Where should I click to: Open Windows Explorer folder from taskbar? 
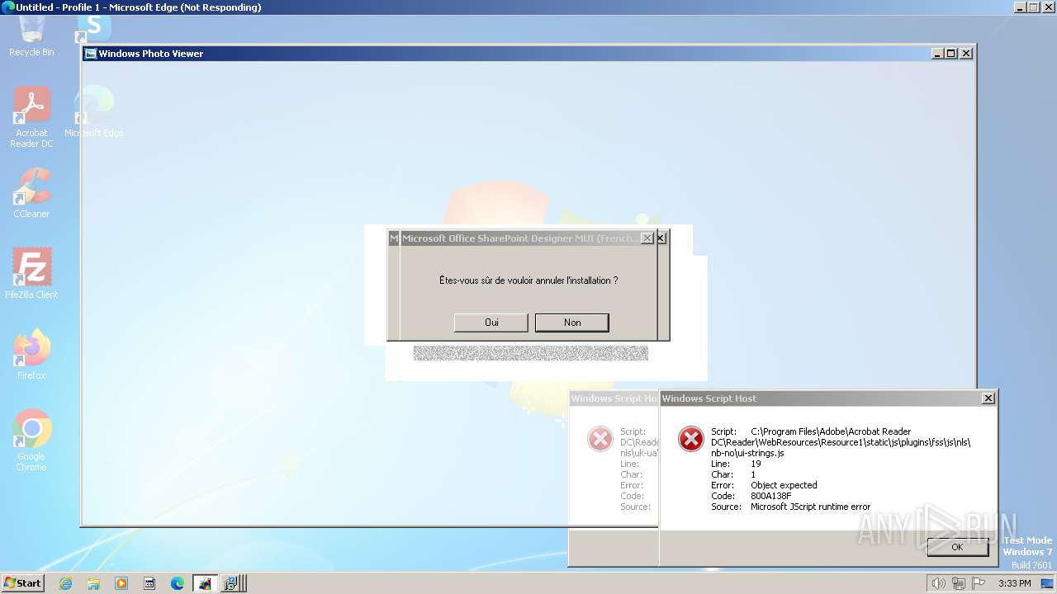click(x=93, y=583)
